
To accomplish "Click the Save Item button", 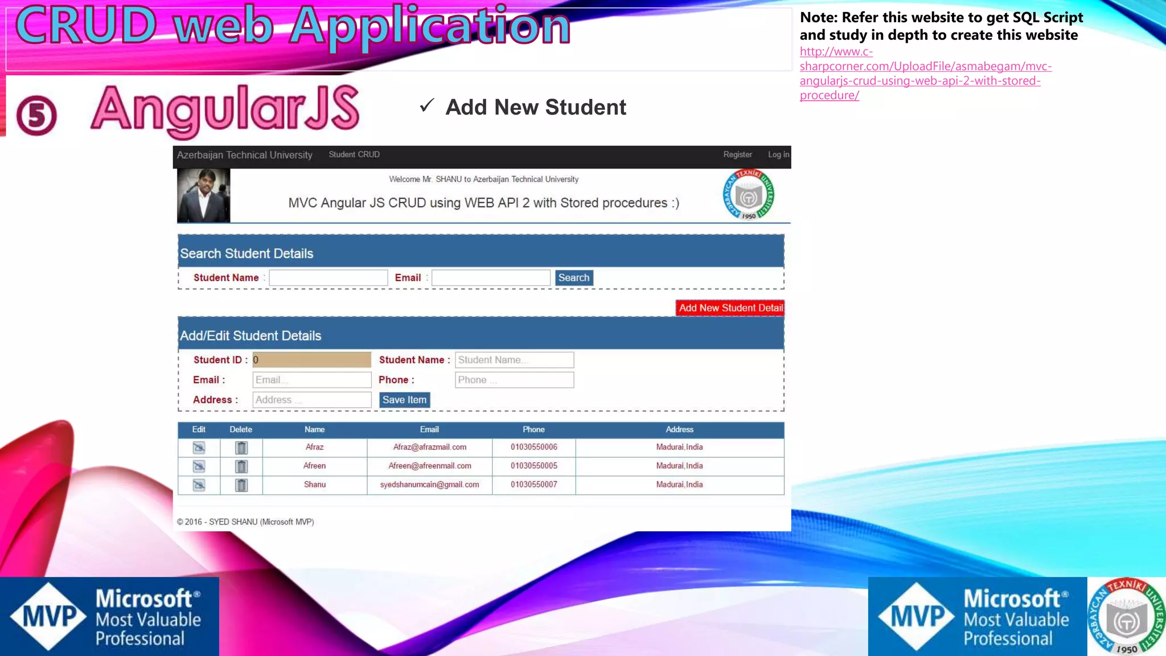I will [404, 400].
